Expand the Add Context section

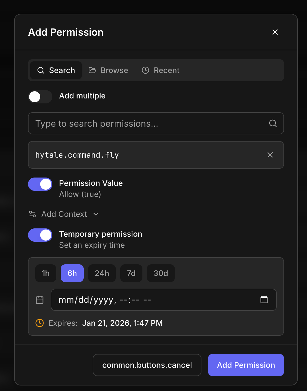64,214
